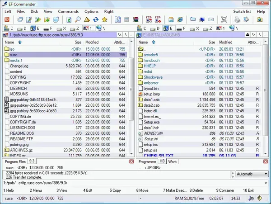The width and height of the screenshot is (271, 204).
Task: Click the 5 Copy function button
Action: [x=115, y=190]
